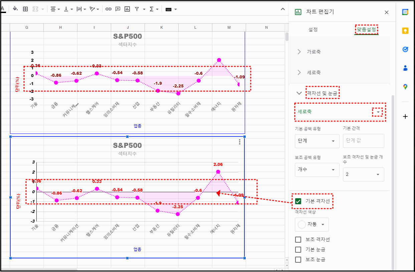Viewport: 415px width, 272px height.
Task: Open Contacts in the side panel
Action: click(405, 68)
